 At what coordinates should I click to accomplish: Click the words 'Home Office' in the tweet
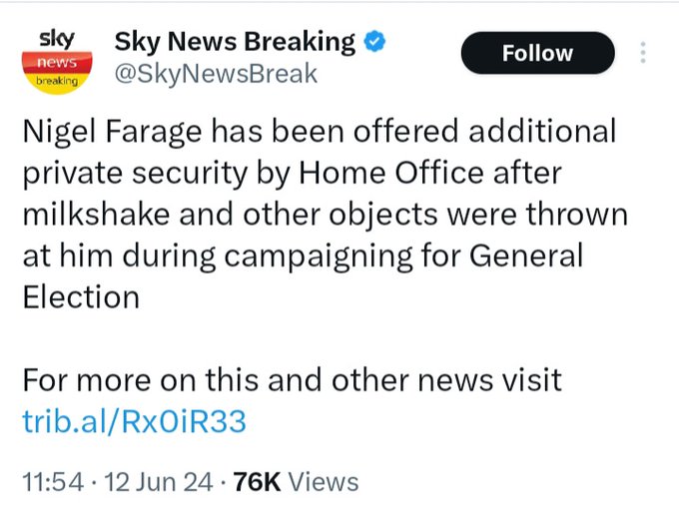391,173
